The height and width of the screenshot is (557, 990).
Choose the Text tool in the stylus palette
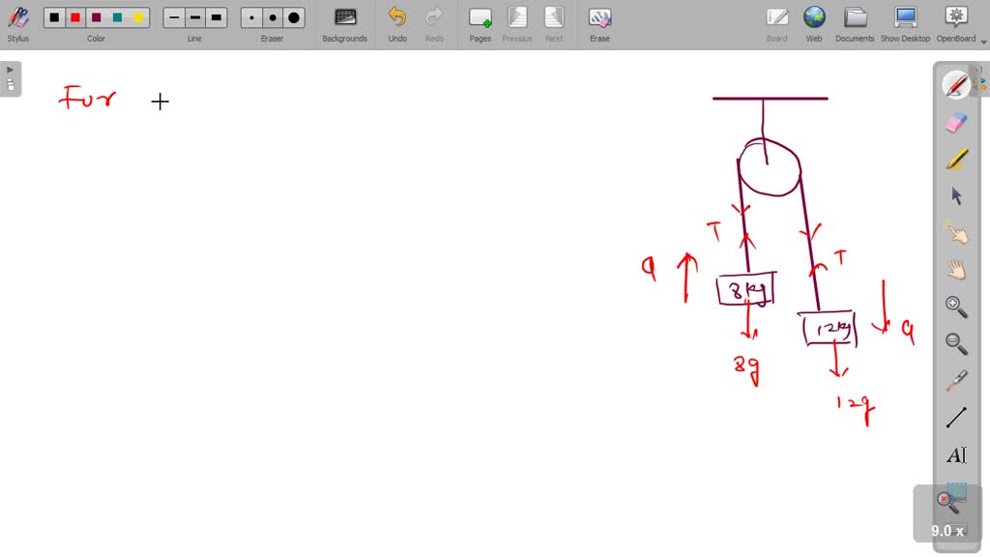click(956, 454)
